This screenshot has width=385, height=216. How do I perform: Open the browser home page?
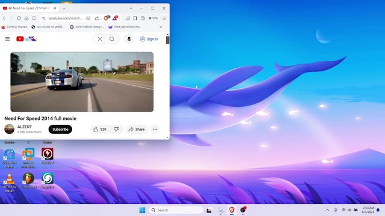[x=26, y=18]
